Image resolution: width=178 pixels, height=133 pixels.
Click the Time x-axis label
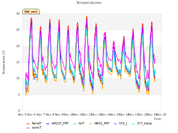157,119
